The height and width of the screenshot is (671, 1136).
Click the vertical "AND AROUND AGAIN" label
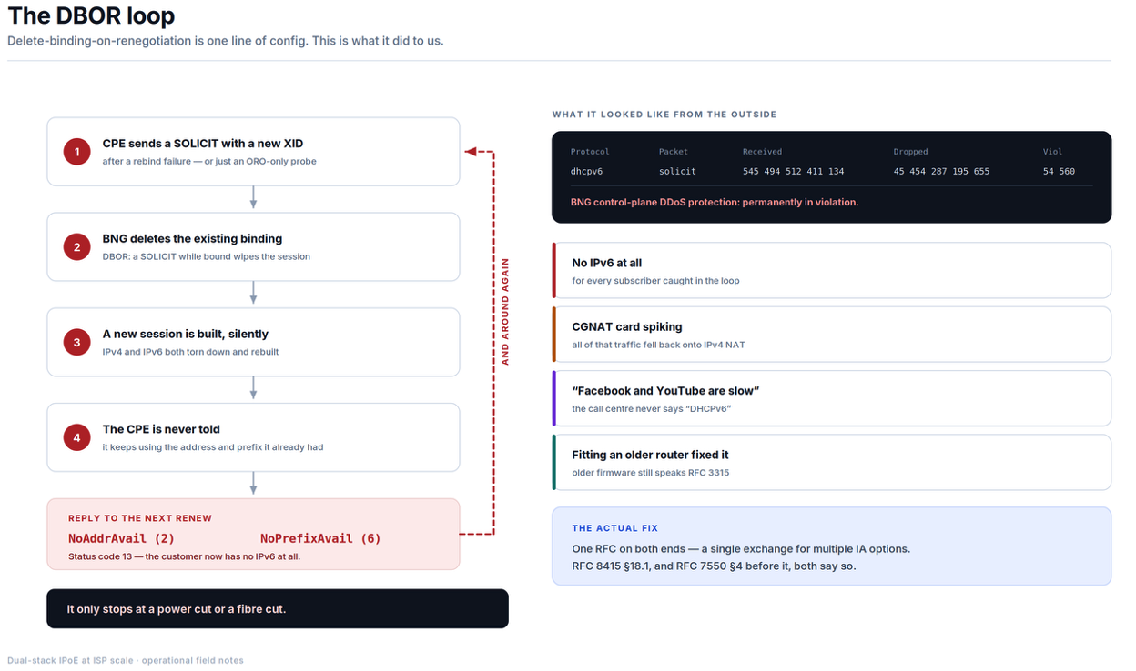click(x=506, y=312)
